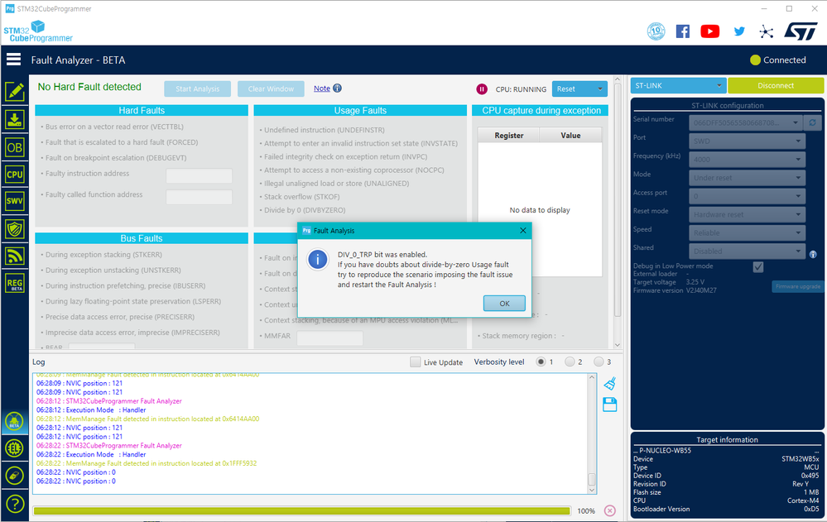This screenshot has width=827, height=522.
Task: Open the hamburger menu
Action: 14,60
